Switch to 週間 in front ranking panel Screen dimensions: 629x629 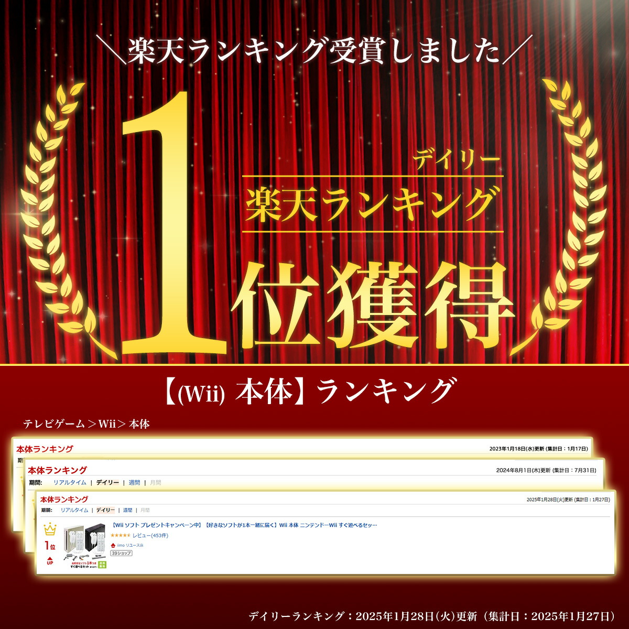[127, 510]
